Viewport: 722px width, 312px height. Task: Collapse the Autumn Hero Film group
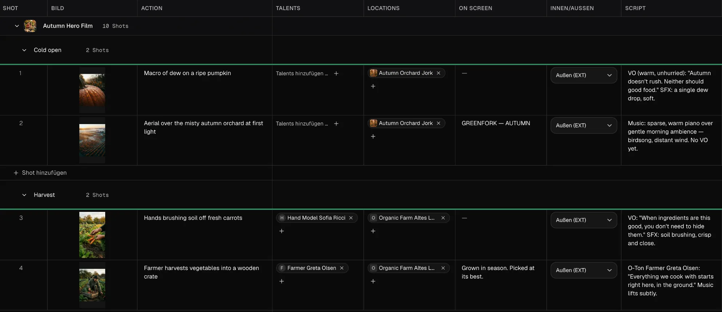17,26
